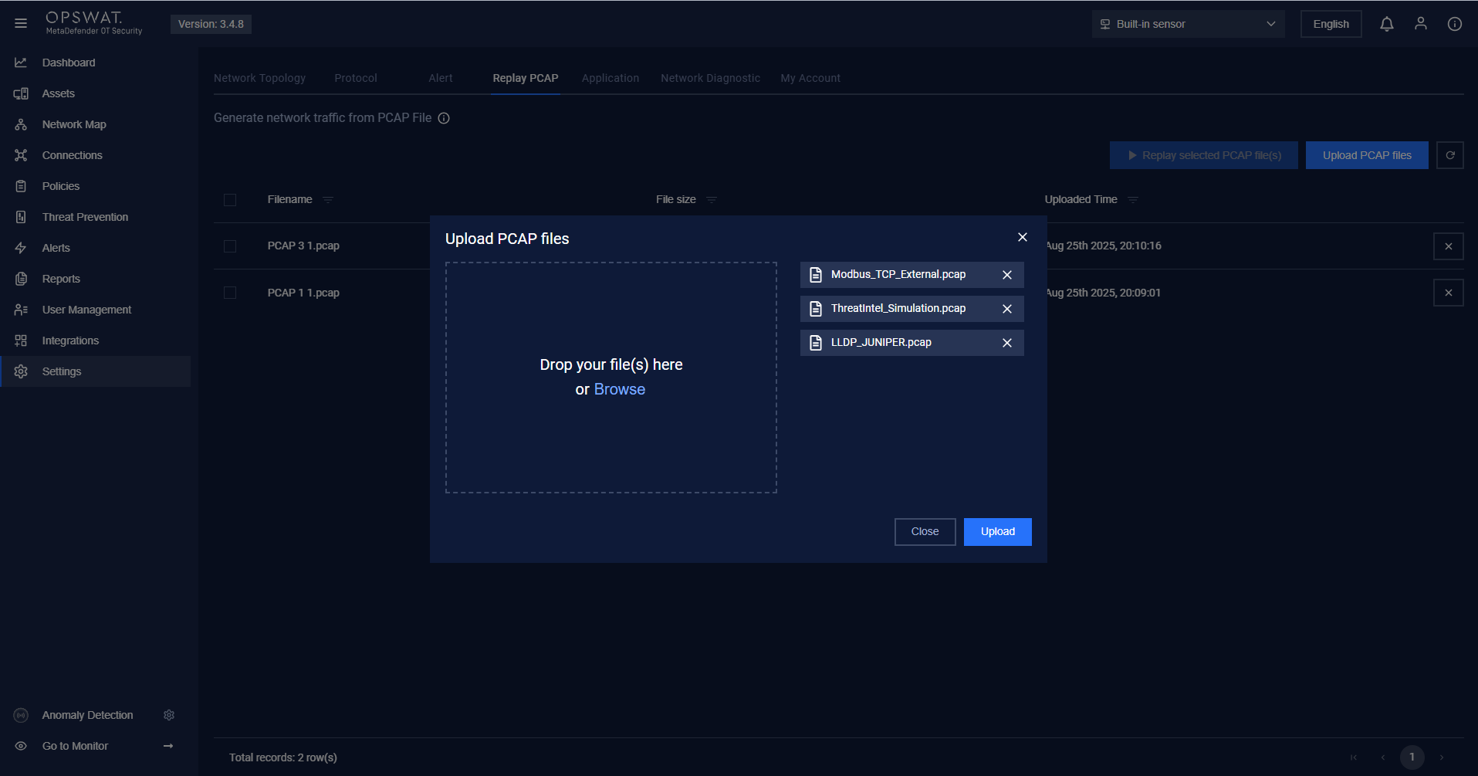
Task: Click the Reports icon
Action: [x=21, y=279]
